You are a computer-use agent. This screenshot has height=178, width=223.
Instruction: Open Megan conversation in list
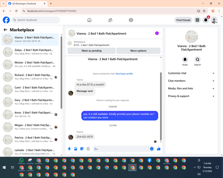(30, 127)
